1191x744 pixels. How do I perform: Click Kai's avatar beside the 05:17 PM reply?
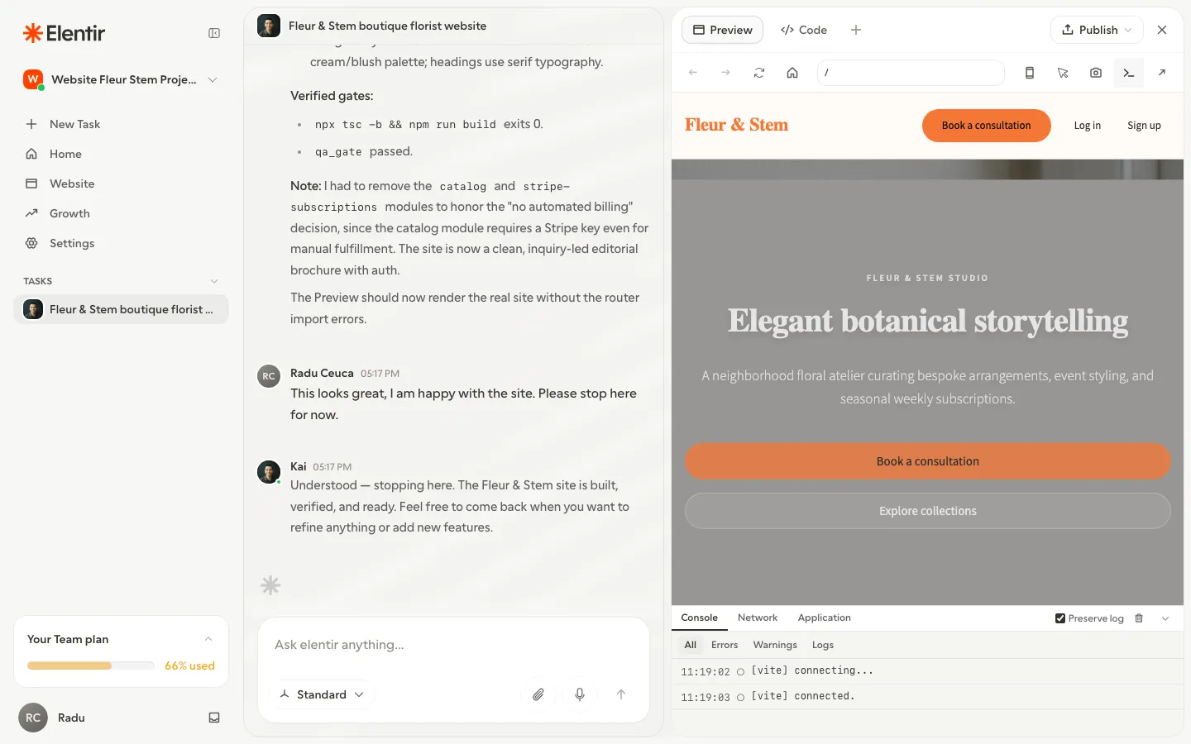[x=269, y=472]
